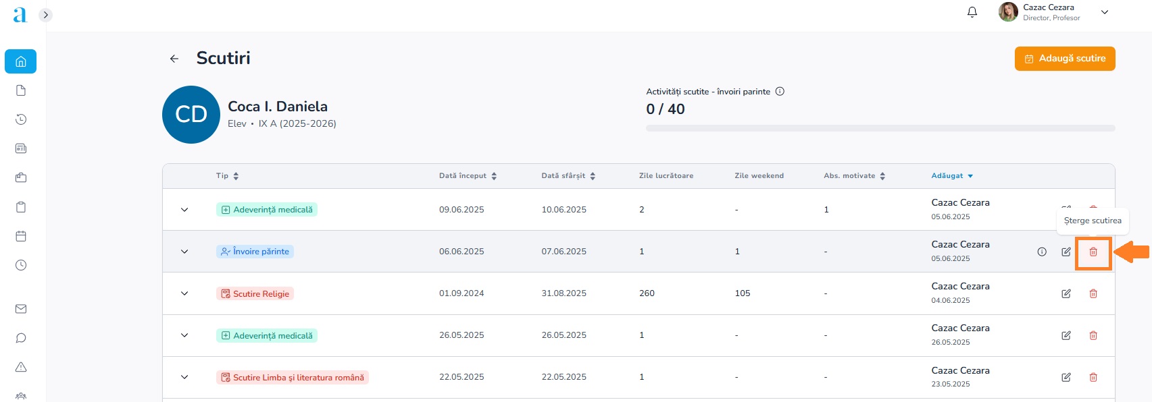This screenshot has height=402, width=1152.
Task: Click info icon on Învoire părinte row
Action: pyautogui.click(x=1041, y=252)
